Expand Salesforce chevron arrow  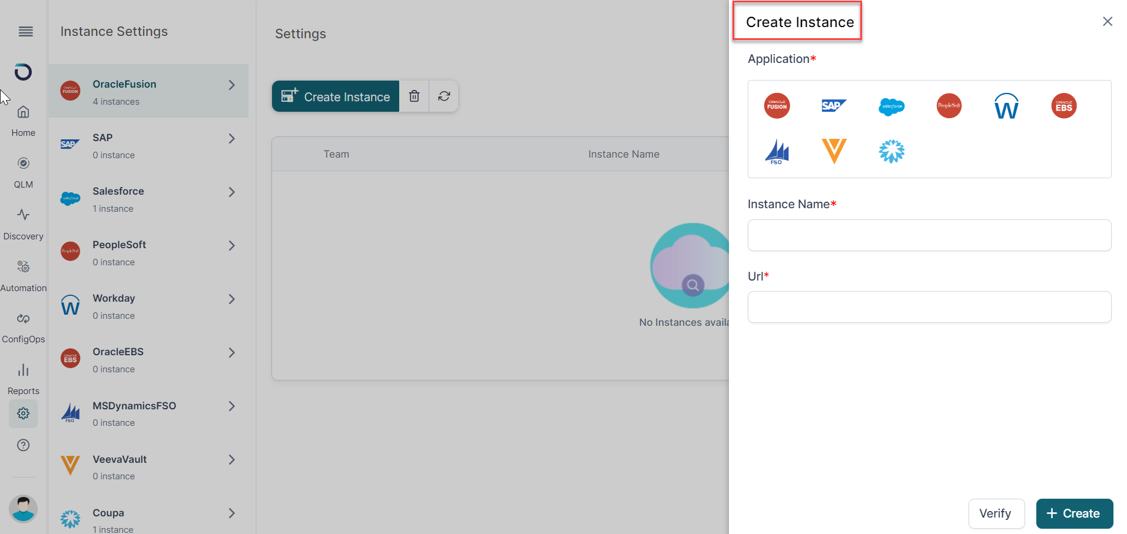click(x=231, y=192)
